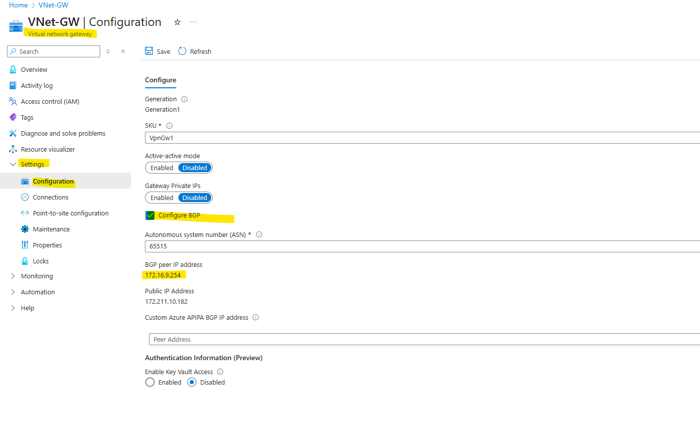
Task: Open Access control (IAM) menu item
Action: coord(50,101)
